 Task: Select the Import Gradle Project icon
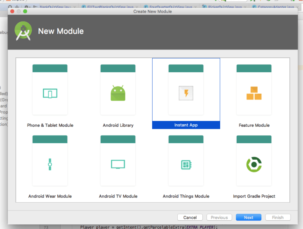254,164
